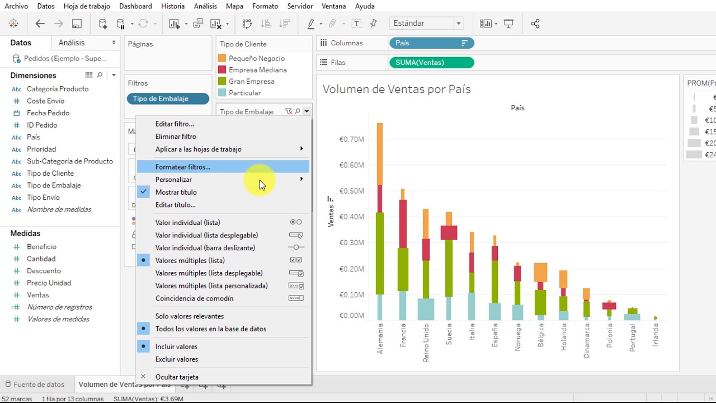
Task: Swap rows and columns
Action: pyautogui.click(x=247, y=24)
